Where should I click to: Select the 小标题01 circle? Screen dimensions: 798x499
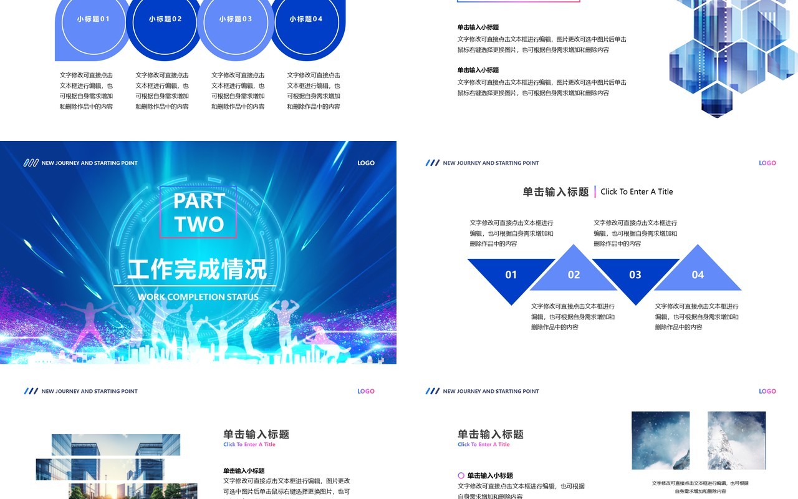point(94,22)
